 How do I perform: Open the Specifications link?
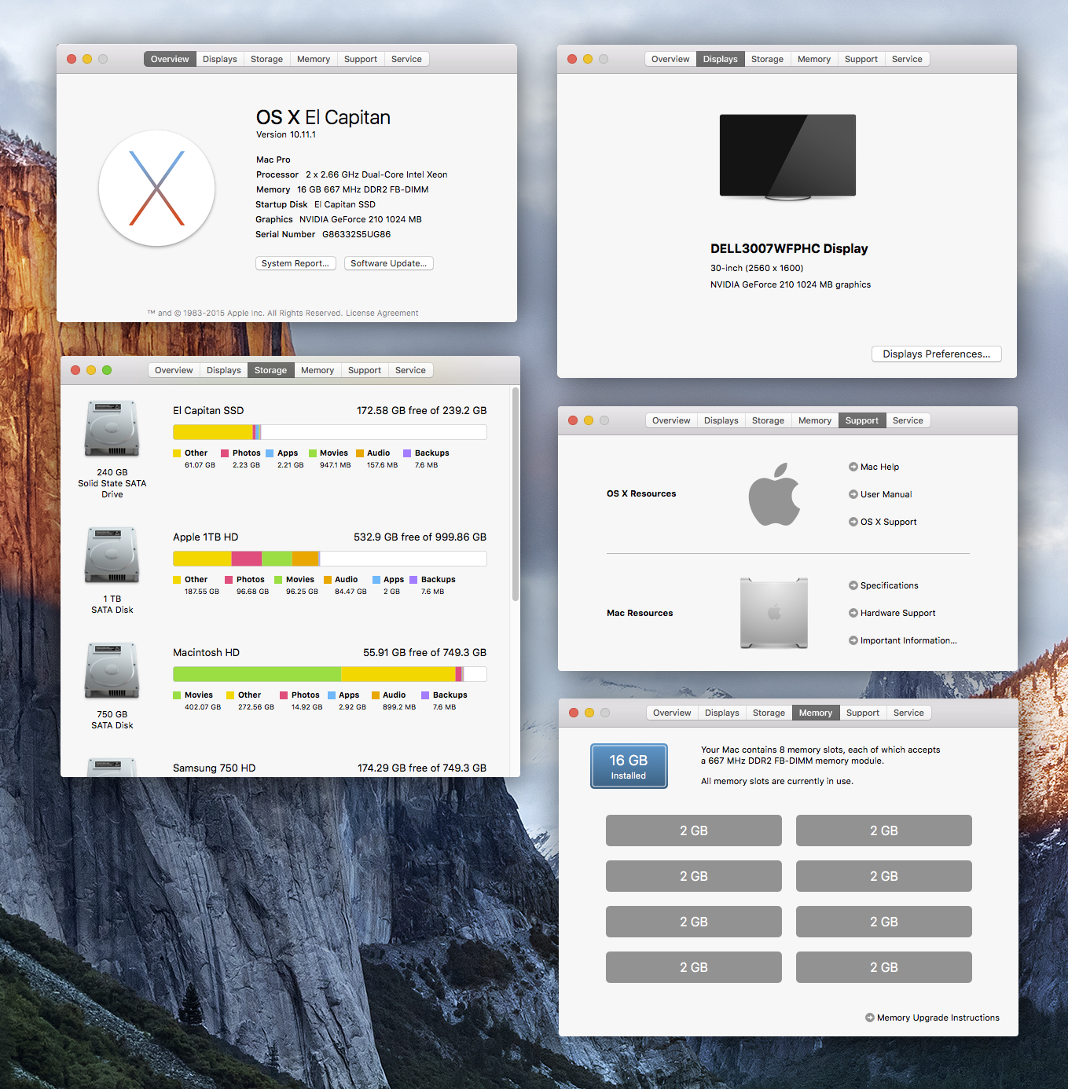tap(890, 585)
